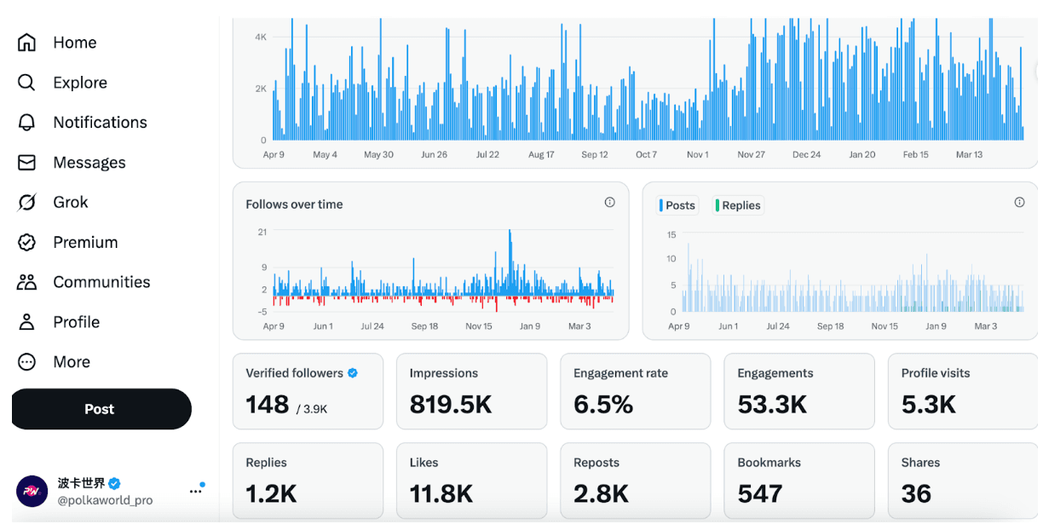Expand the More menu in sidebar

click(27, 362)
